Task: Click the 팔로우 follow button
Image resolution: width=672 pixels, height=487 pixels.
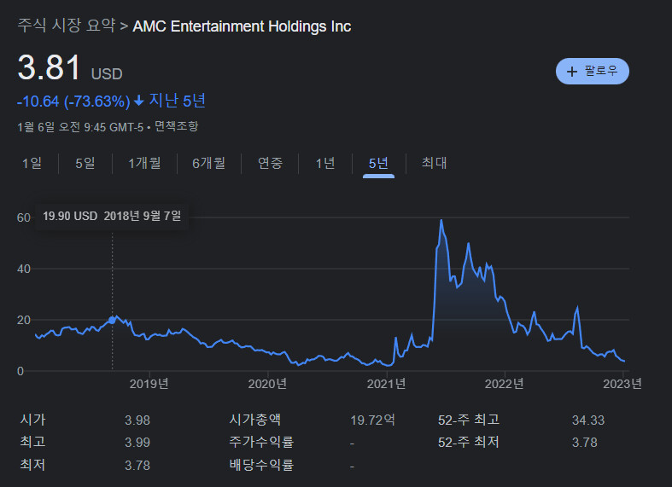Action: [x=593, y=71]
